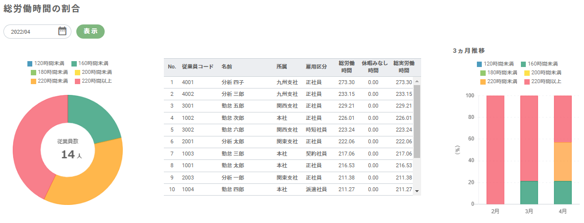584x223 pixels.
Task: Sort by 総実労働時間 column header
Action: point(404,67)
